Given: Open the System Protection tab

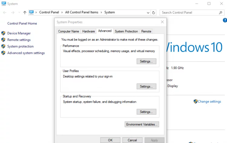Looking at the screenshot, I should tap(127, 31).
